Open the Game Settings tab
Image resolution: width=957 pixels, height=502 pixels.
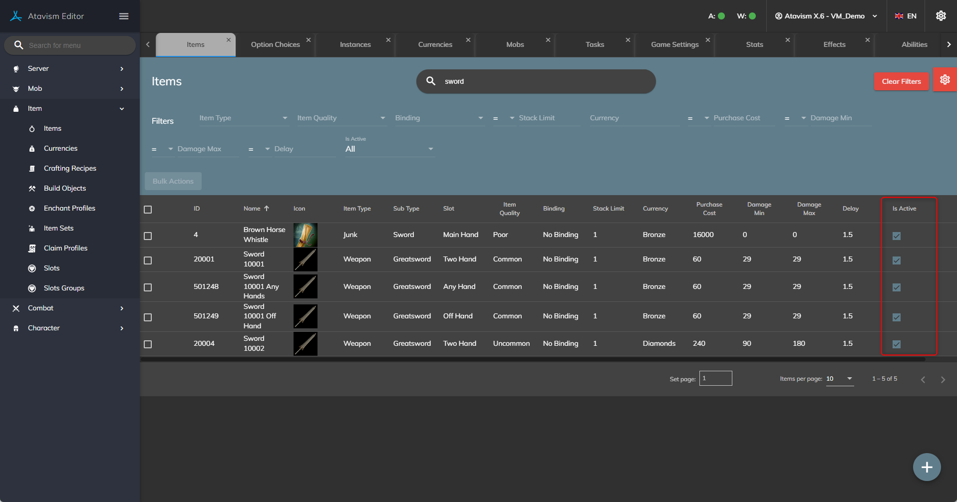coord(674,45)
